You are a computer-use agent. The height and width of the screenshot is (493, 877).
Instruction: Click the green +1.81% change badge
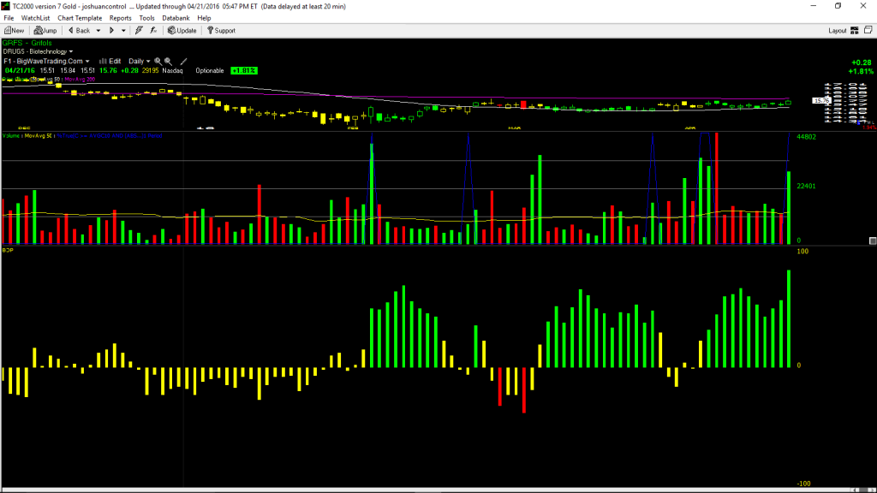pos(244,70)
